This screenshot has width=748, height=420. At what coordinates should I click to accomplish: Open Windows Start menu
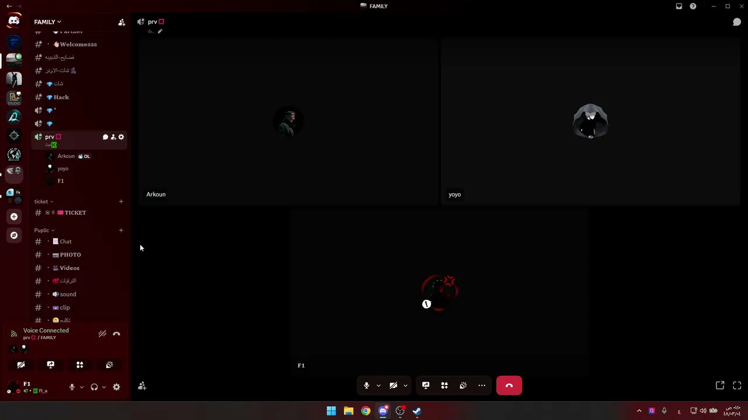click(x=331, y=411)
